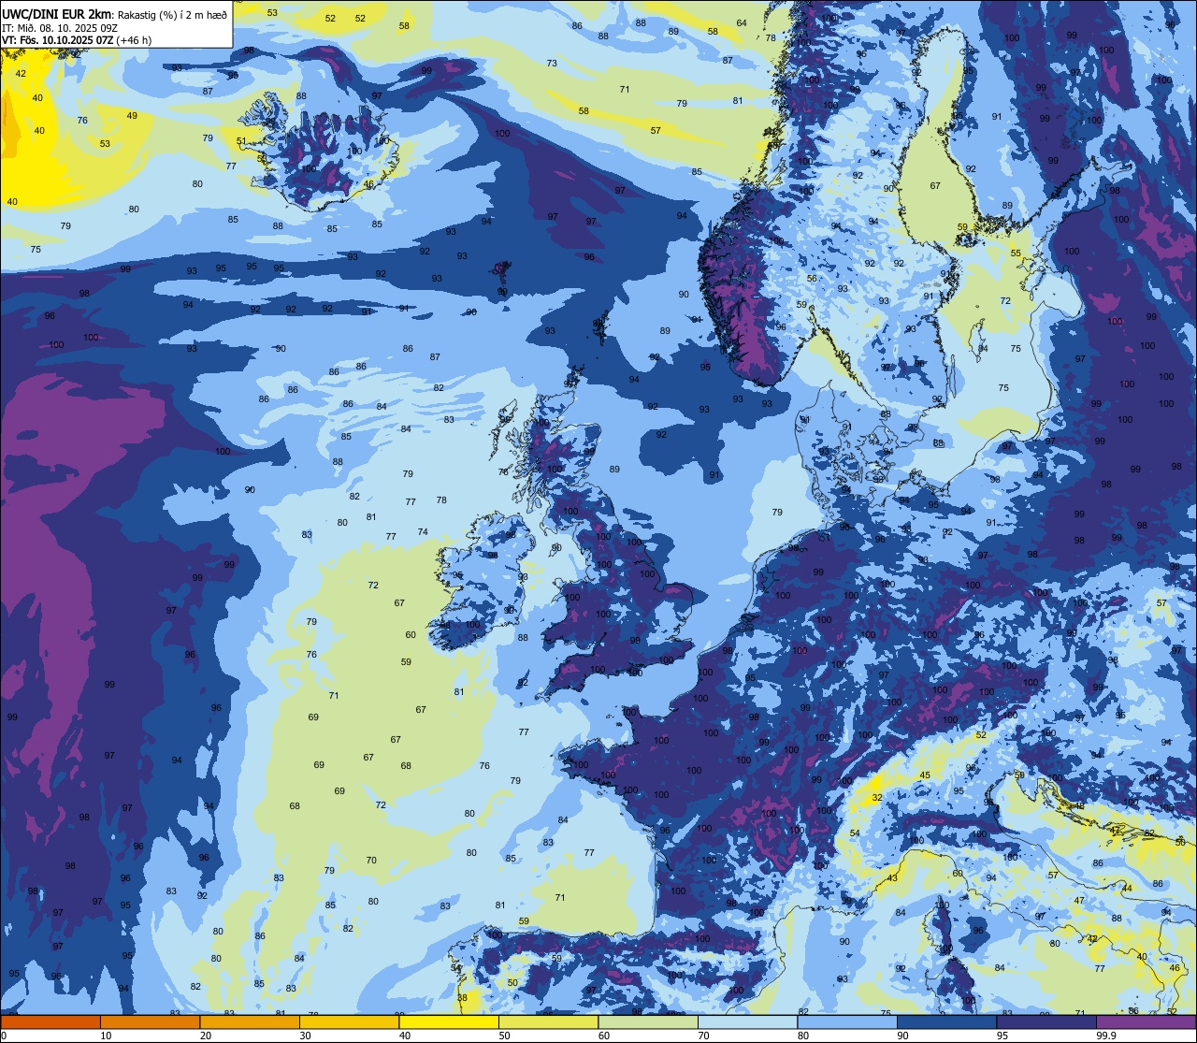
Task: Select the light blue 70–80 legend segment
Action: (x=748, y=1021)
